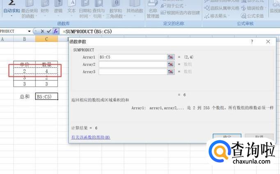Click the Cancel X in formula bar

click(x=42, y=31)
